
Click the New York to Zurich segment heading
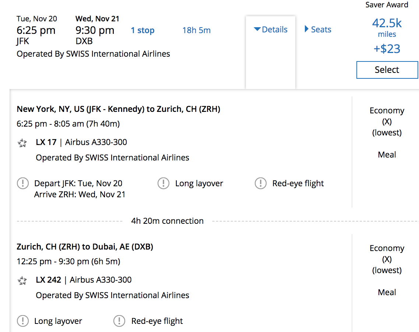[x=119, y=109]
